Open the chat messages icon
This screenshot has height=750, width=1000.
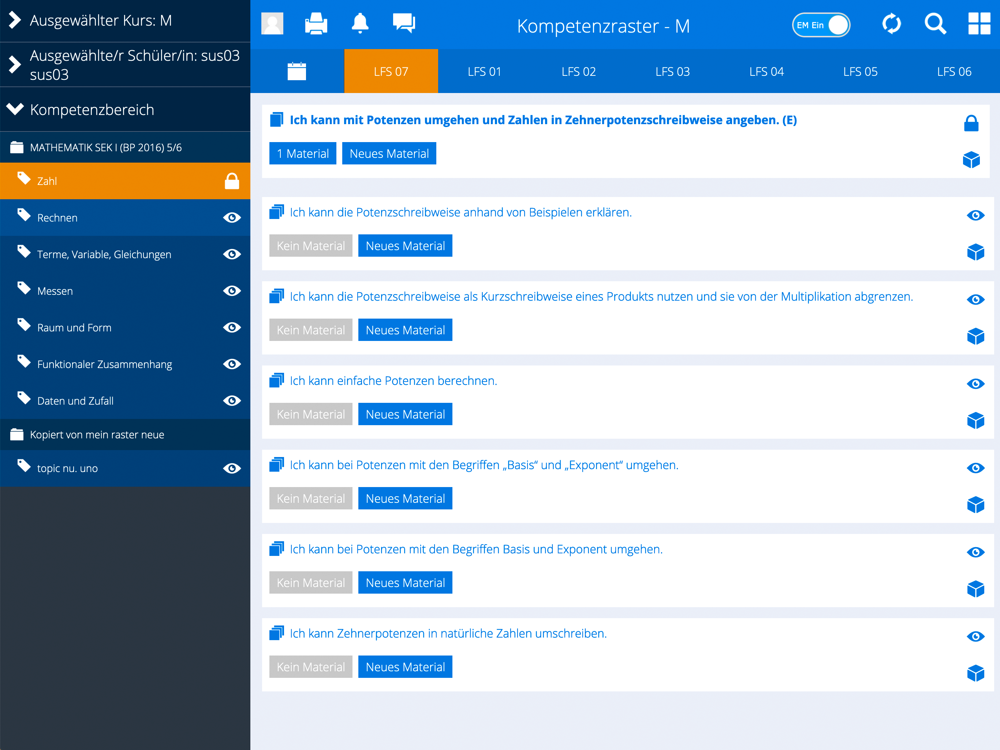404,23
